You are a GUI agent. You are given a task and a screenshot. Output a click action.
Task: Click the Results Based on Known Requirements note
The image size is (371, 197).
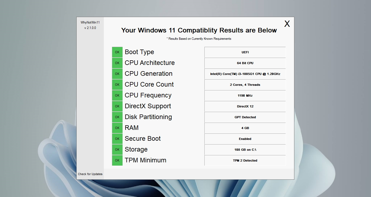coord(199,39)
